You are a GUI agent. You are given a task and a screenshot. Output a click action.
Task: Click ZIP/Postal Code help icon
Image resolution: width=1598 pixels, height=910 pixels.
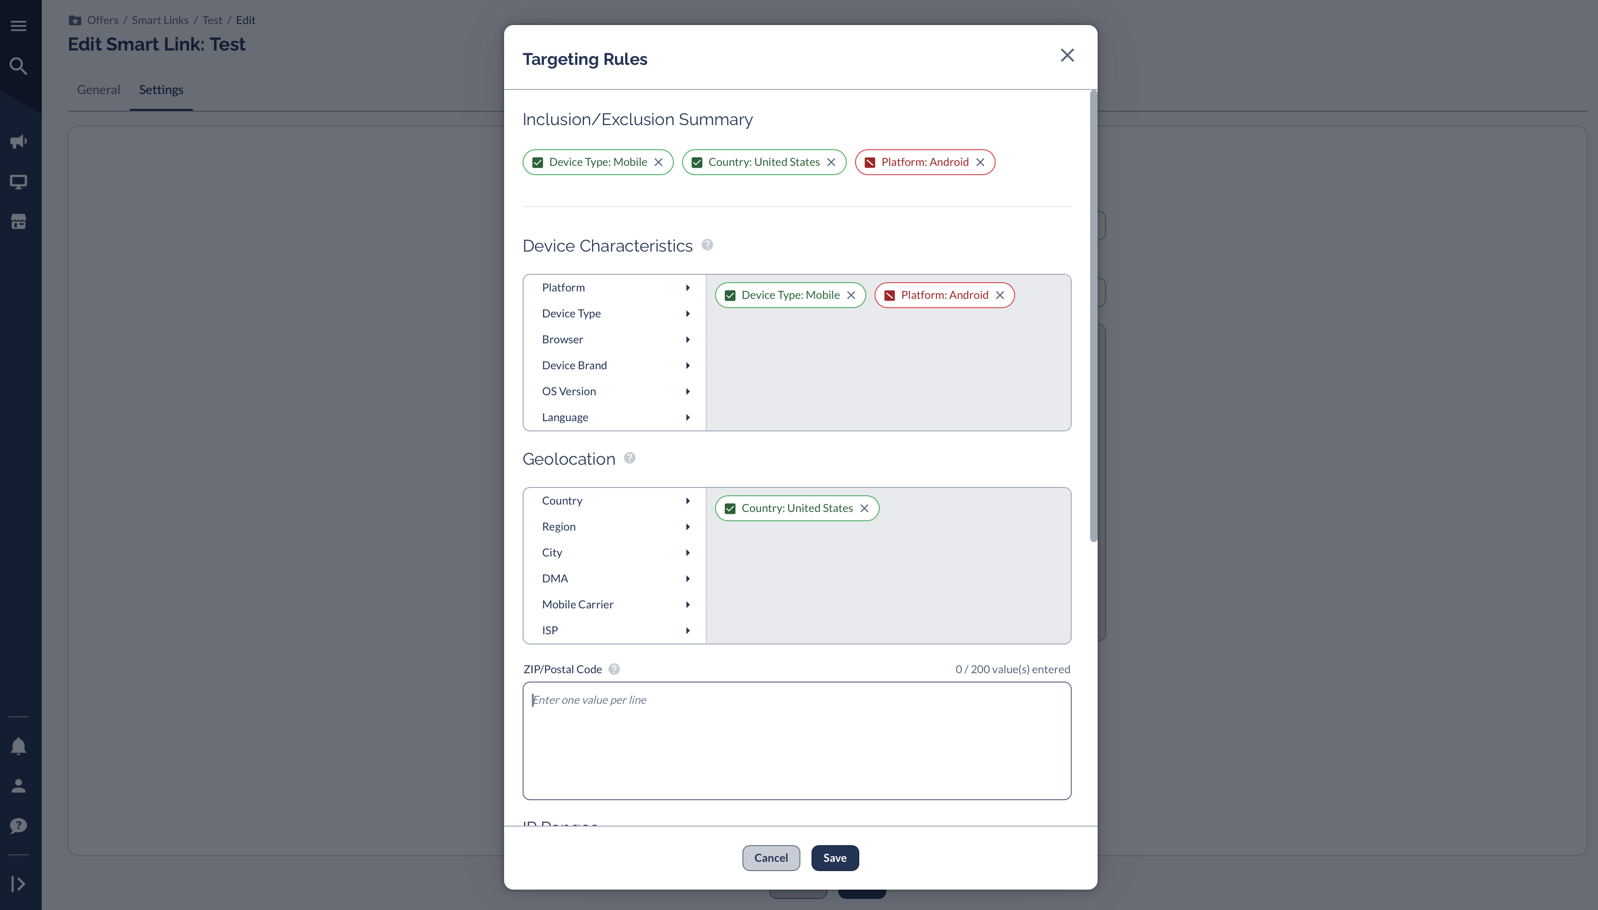click(614, 669)
